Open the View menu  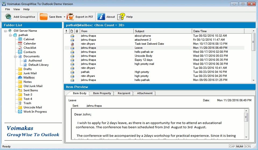click(16, 9)
